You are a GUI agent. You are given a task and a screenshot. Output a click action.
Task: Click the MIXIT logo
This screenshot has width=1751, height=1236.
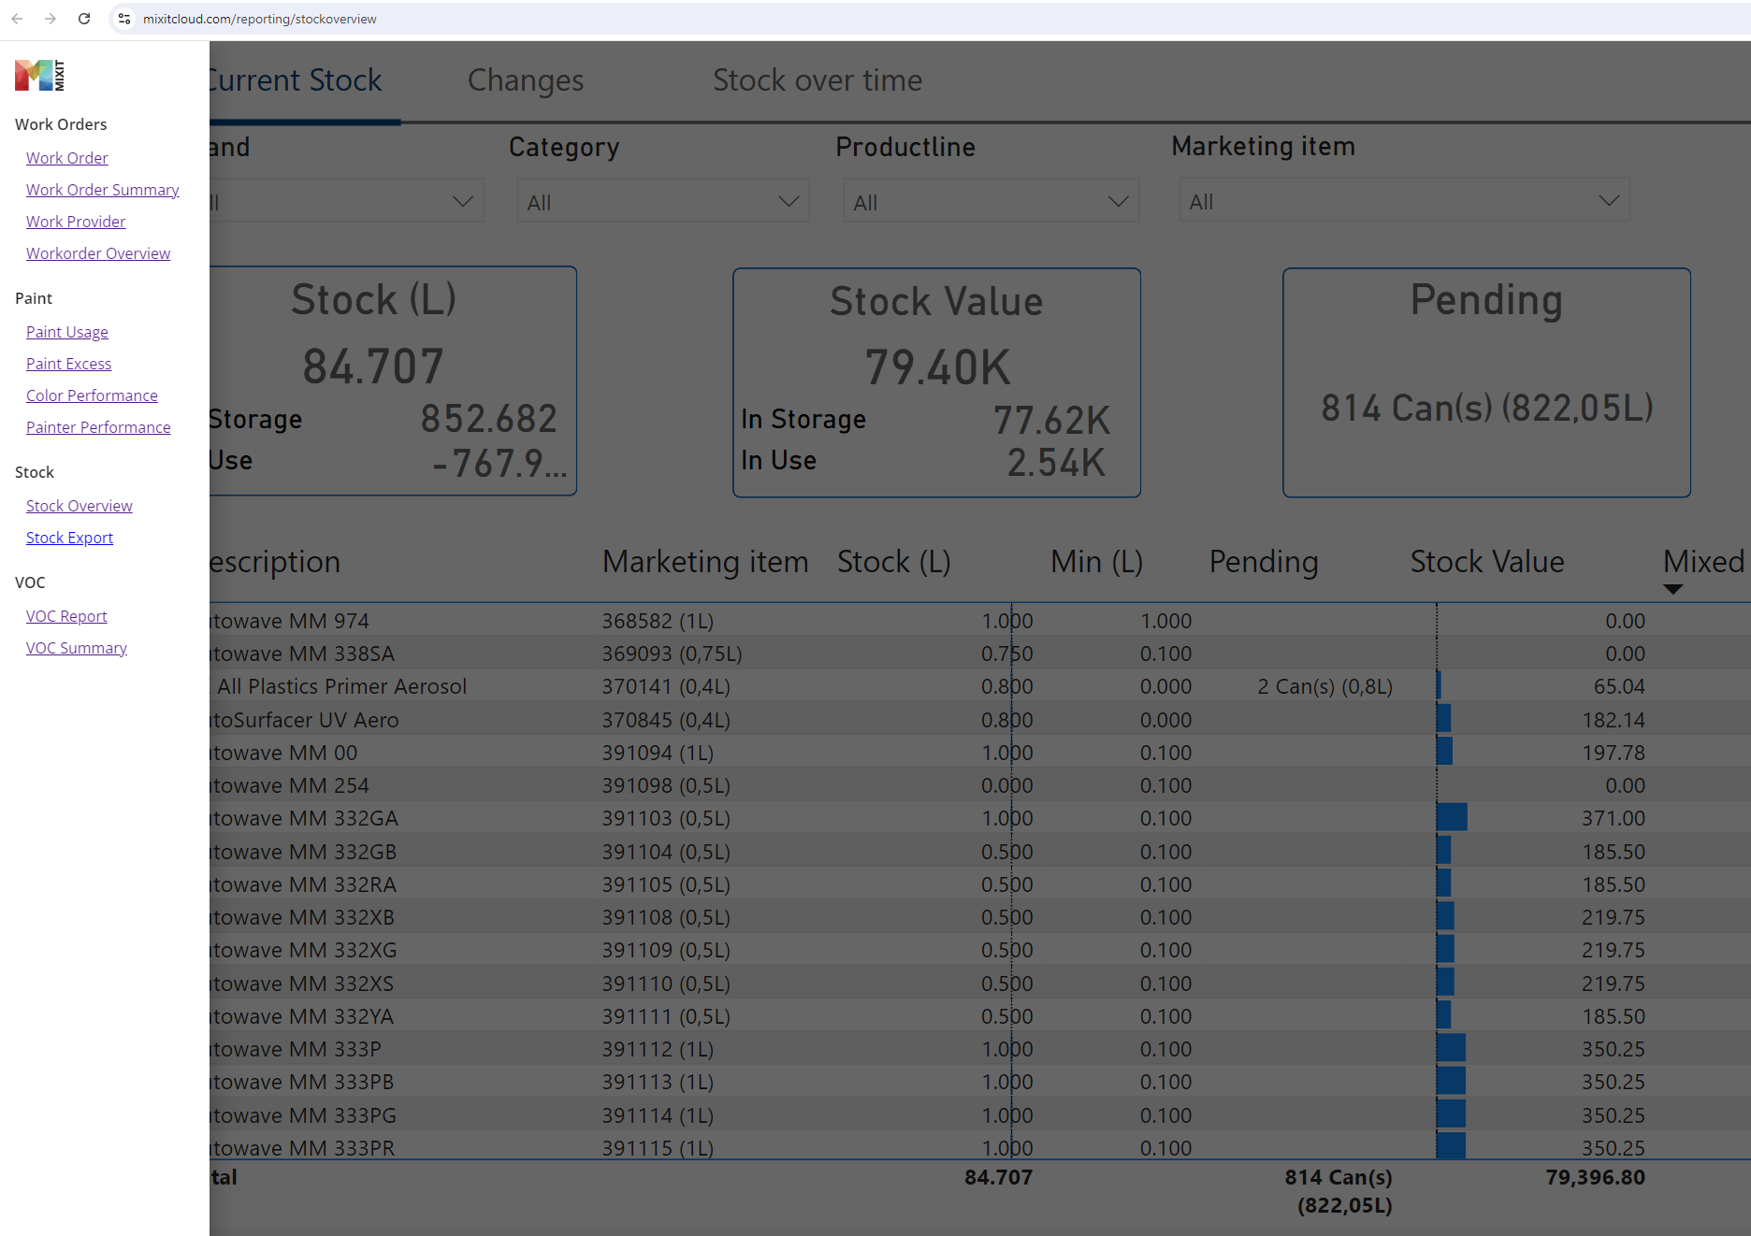[x=37, y=75]
